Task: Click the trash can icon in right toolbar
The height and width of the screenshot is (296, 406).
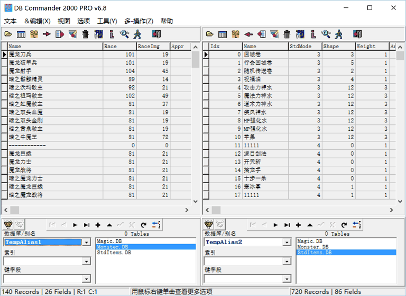Action: 287,34
